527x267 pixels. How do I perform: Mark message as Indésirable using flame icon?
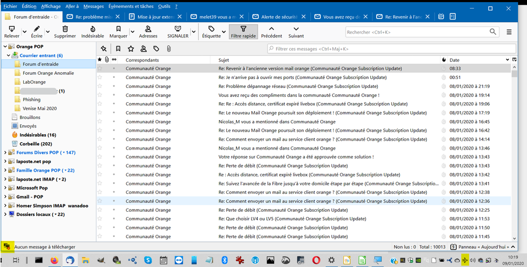coord(92,29)
